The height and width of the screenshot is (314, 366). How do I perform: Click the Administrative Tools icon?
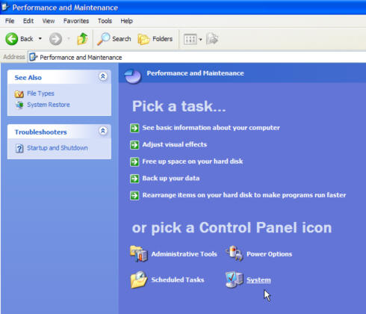coord(139,253)
